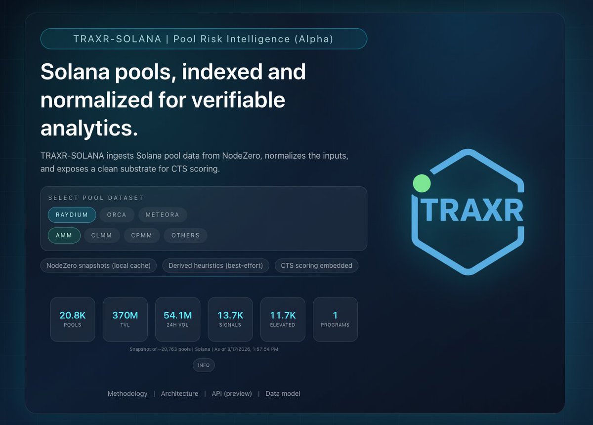Click the CTS scoring embedded chip
Image resolution: width=593 pixels, height=425 pixels.
click(x=316, y=265)
